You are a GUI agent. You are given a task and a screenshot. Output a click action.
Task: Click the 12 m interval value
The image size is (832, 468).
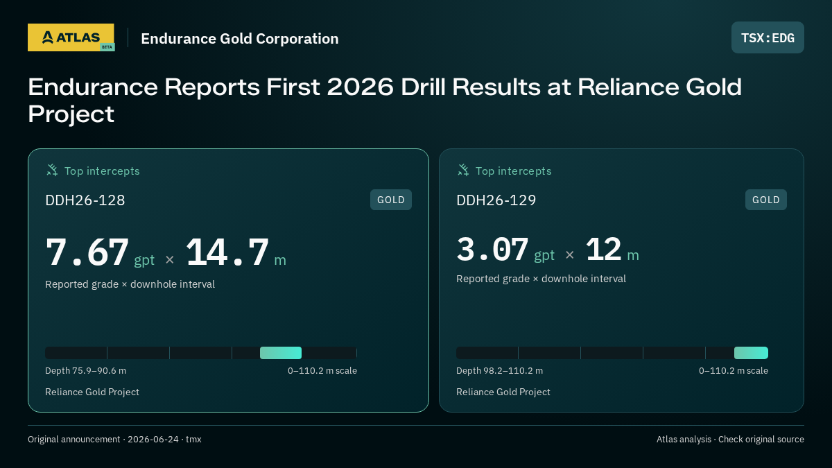pos(612,250)
